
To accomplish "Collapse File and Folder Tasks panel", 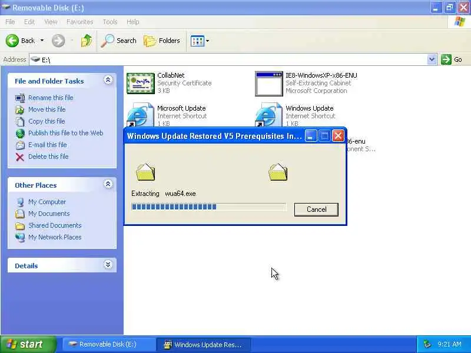I will pyautogui.click(x=108, y=80).
